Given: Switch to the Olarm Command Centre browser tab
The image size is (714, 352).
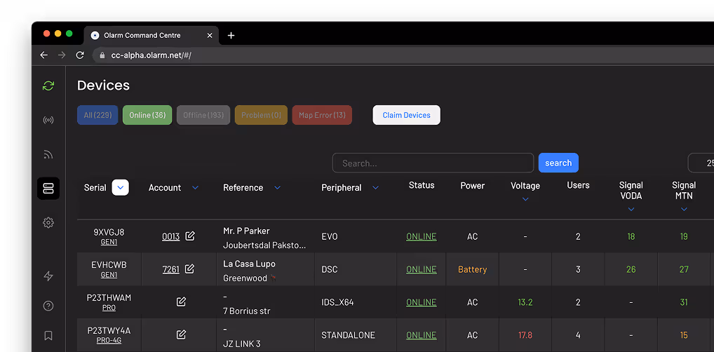Looking at the screenshot, I should click(x=151, y=36).
